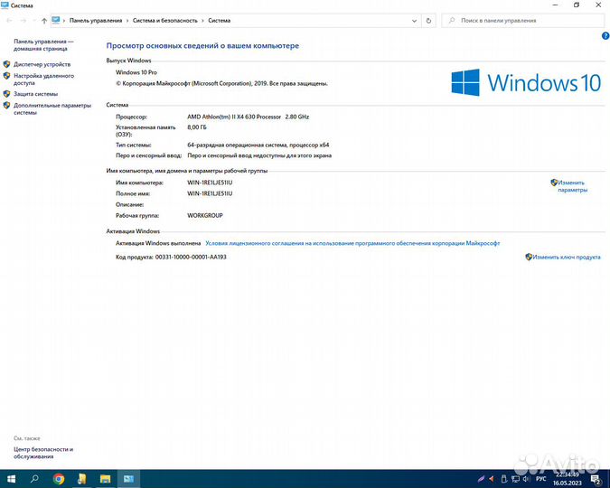Open the notification center icon
Image resolution: width=610 pixels, height=488 pixels.
tap(596, 479)
